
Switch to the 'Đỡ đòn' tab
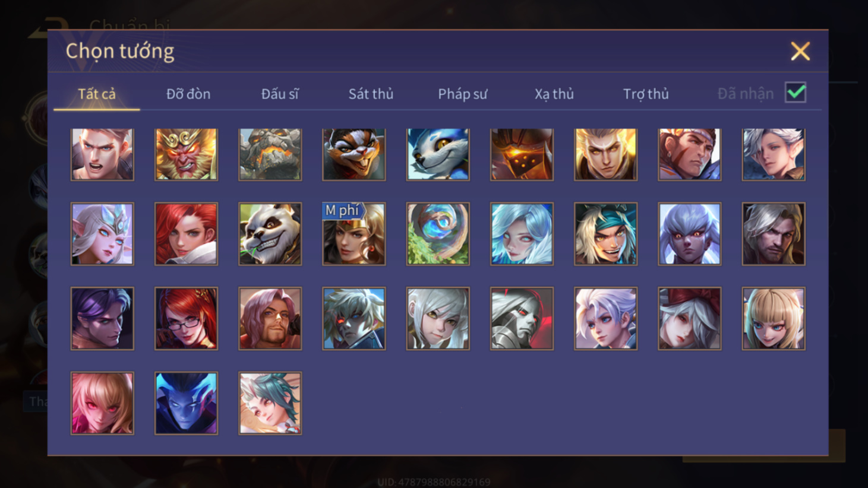click(188, 94)
